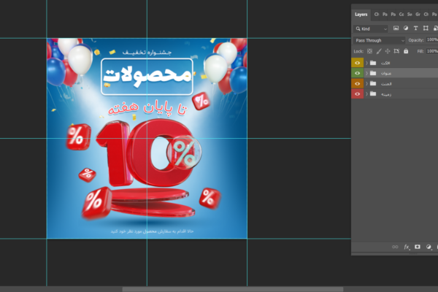Screen dimensions: 438x292
Task: Click the adjustment layer filter icon
Action: coord(406,28)
